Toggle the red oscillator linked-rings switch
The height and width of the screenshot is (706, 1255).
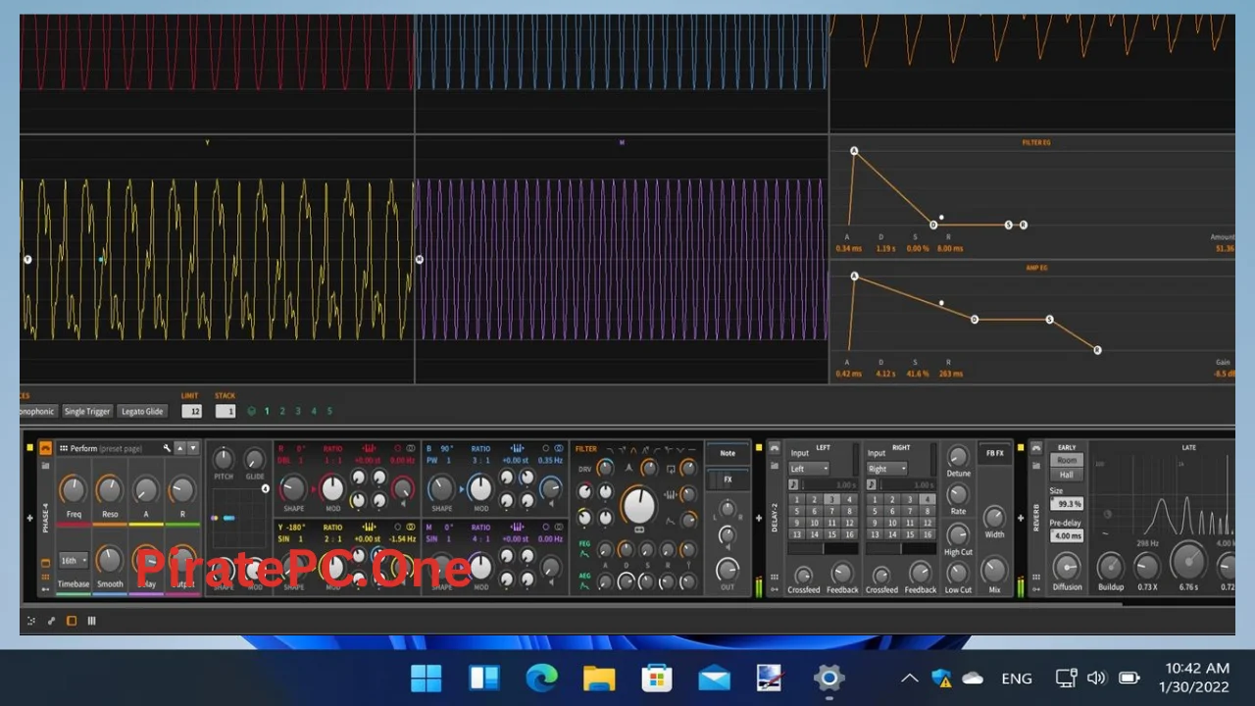coord(410,448)
